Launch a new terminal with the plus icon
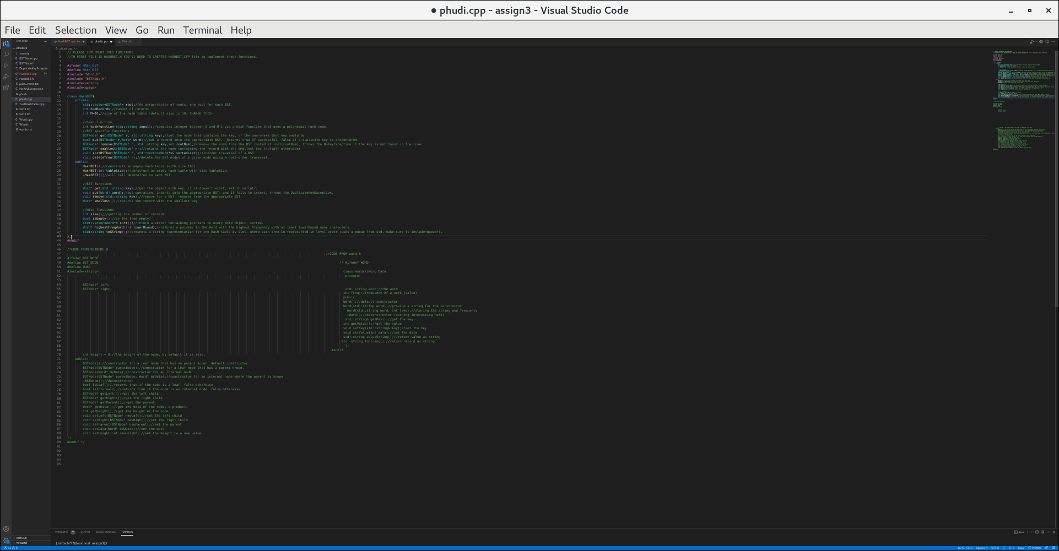 (1028, 532)
